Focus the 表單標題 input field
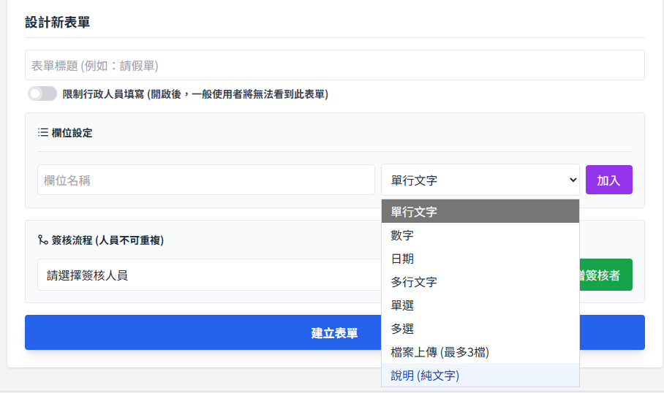The image size is (664, 393). (334, 66)
